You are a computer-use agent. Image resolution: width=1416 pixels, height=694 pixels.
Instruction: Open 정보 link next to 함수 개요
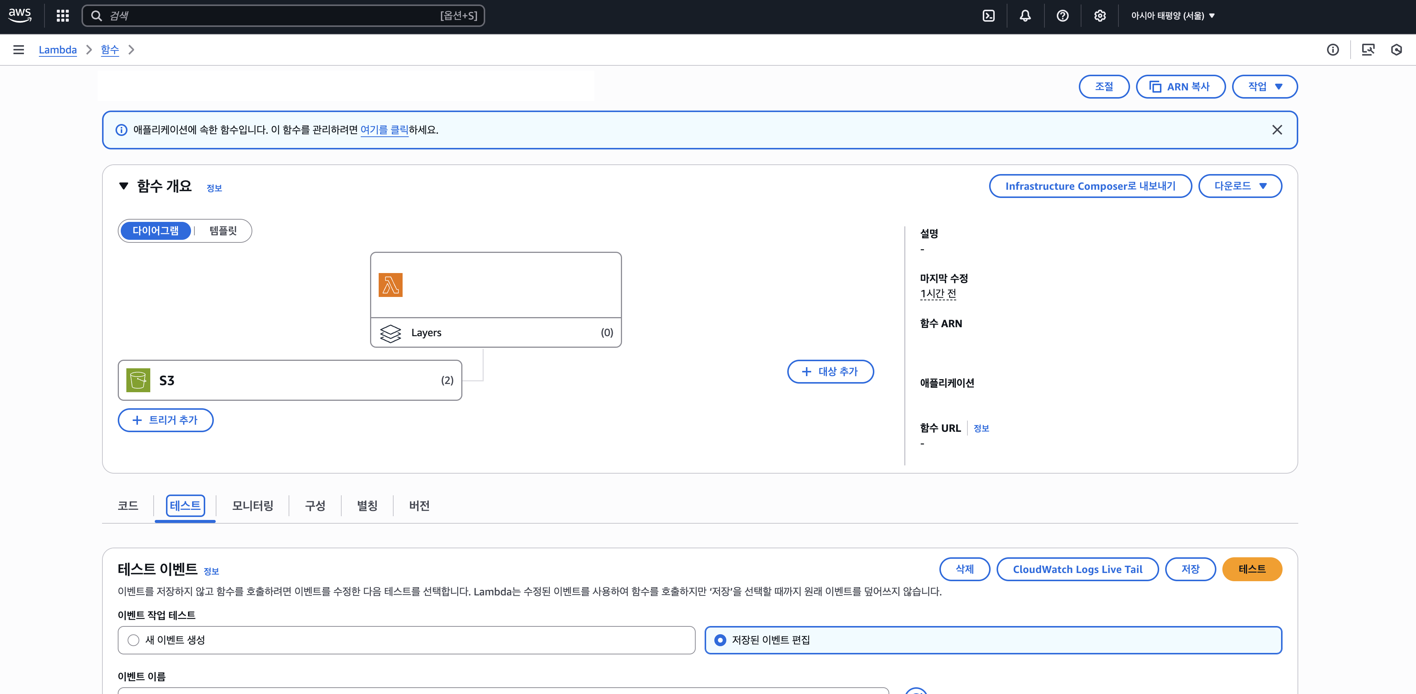214,188
